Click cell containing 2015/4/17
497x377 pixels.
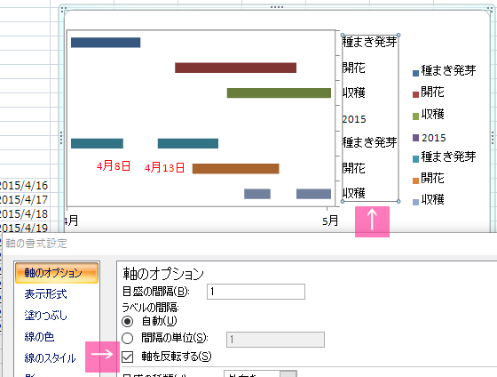(x=25, y=199)
